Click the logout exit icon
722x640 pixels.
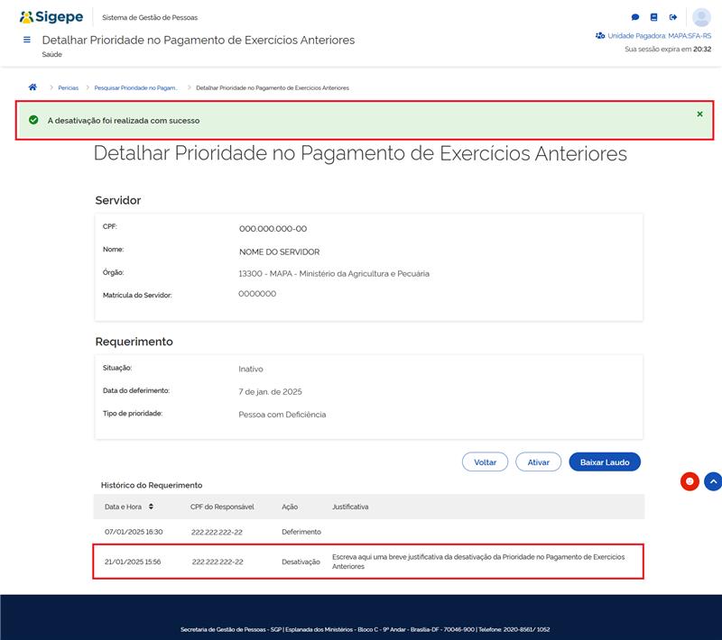[x=673, y=17]
